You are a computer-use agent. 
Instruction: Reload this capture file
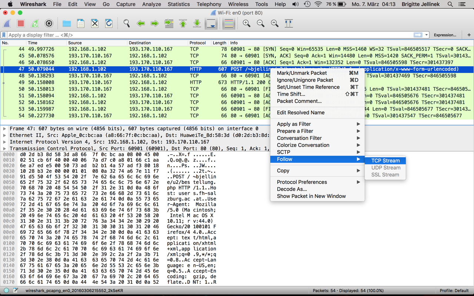click(x=109, y=23)
